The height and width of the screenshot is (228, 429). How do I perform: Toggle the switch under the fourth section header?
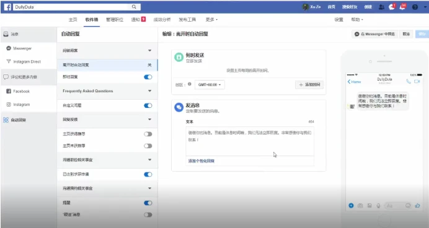coord(148,175)
